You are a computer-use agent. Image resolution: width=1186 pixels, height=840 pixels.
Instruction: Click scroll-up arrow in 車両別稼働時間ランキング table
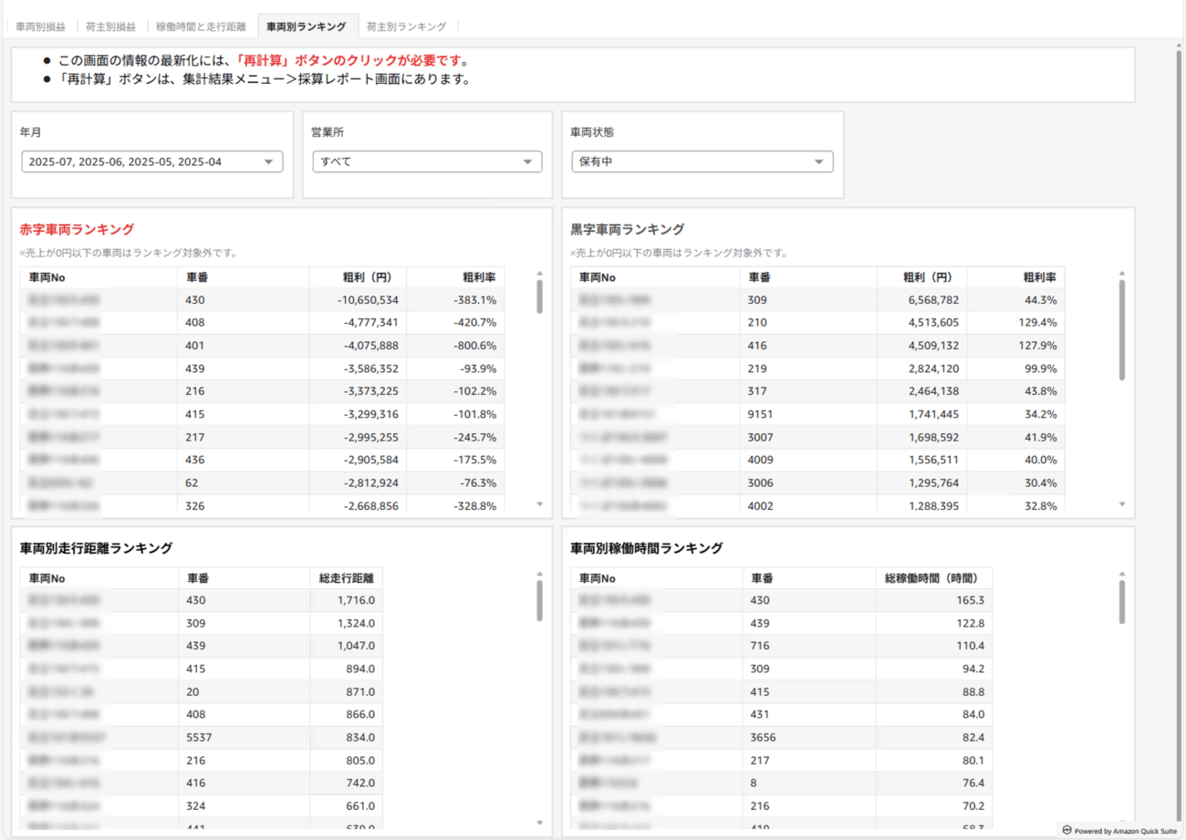(x=1122, y=574)
